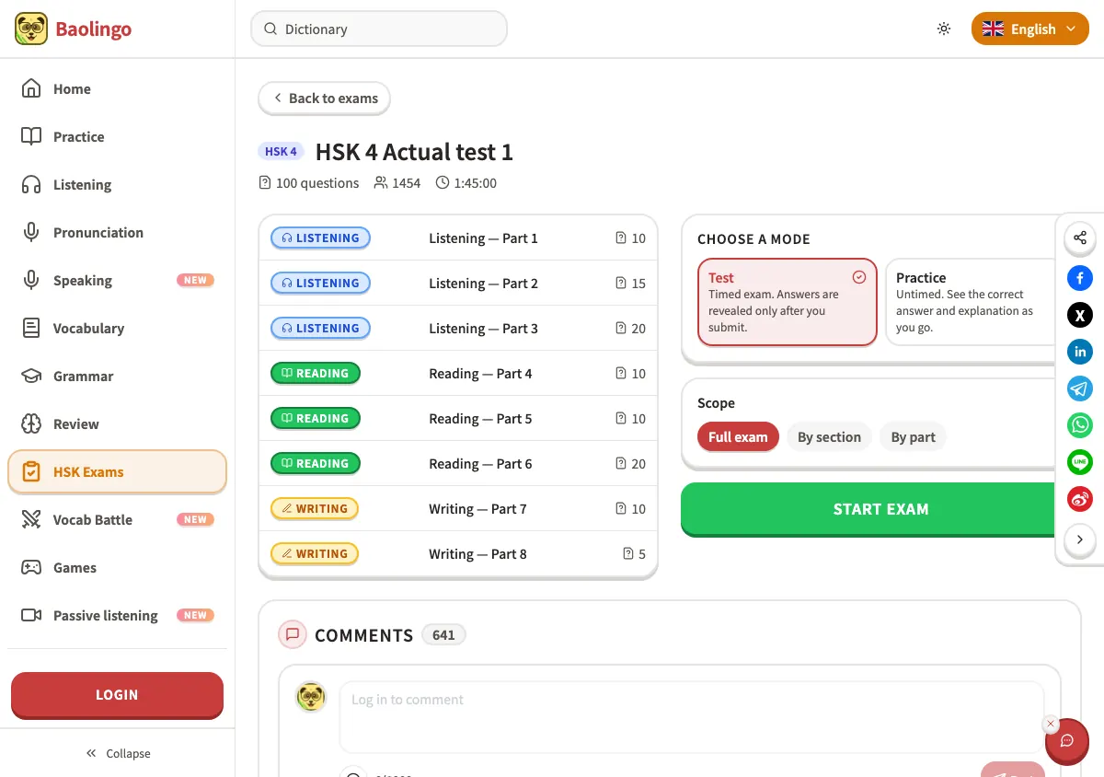Open Passive listening in sidebar
This screenshot has width=1104, height=777.
coord(117,615)
